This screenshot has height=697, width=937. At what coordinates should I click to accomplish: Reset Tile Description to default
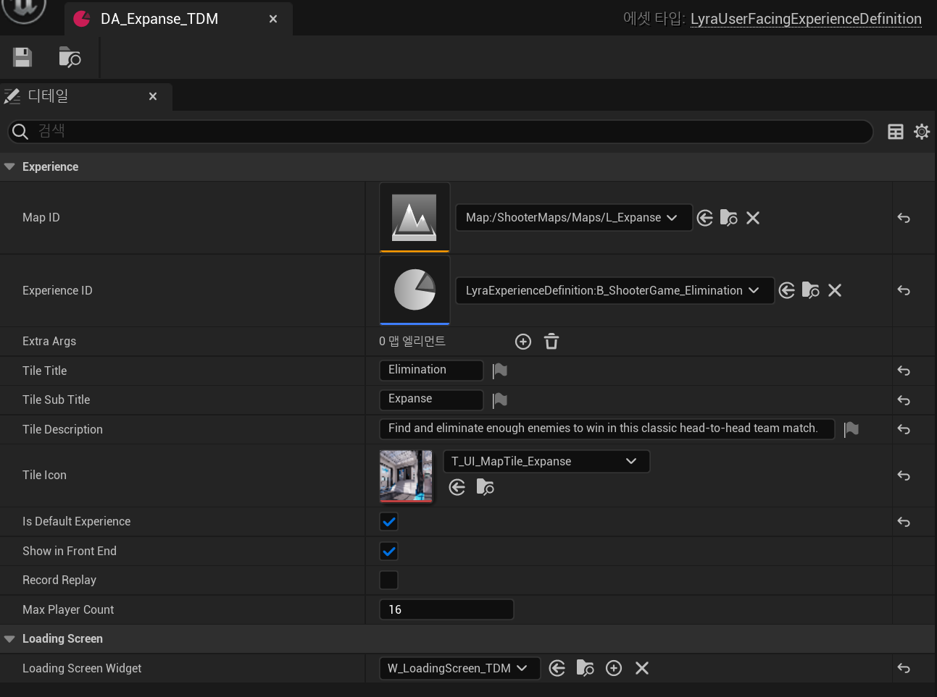(x=904, y=429)
